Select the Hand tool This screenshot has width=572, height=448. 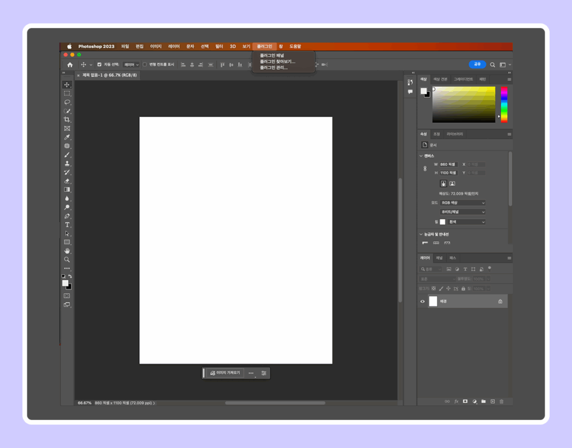(x=67, y=251)
